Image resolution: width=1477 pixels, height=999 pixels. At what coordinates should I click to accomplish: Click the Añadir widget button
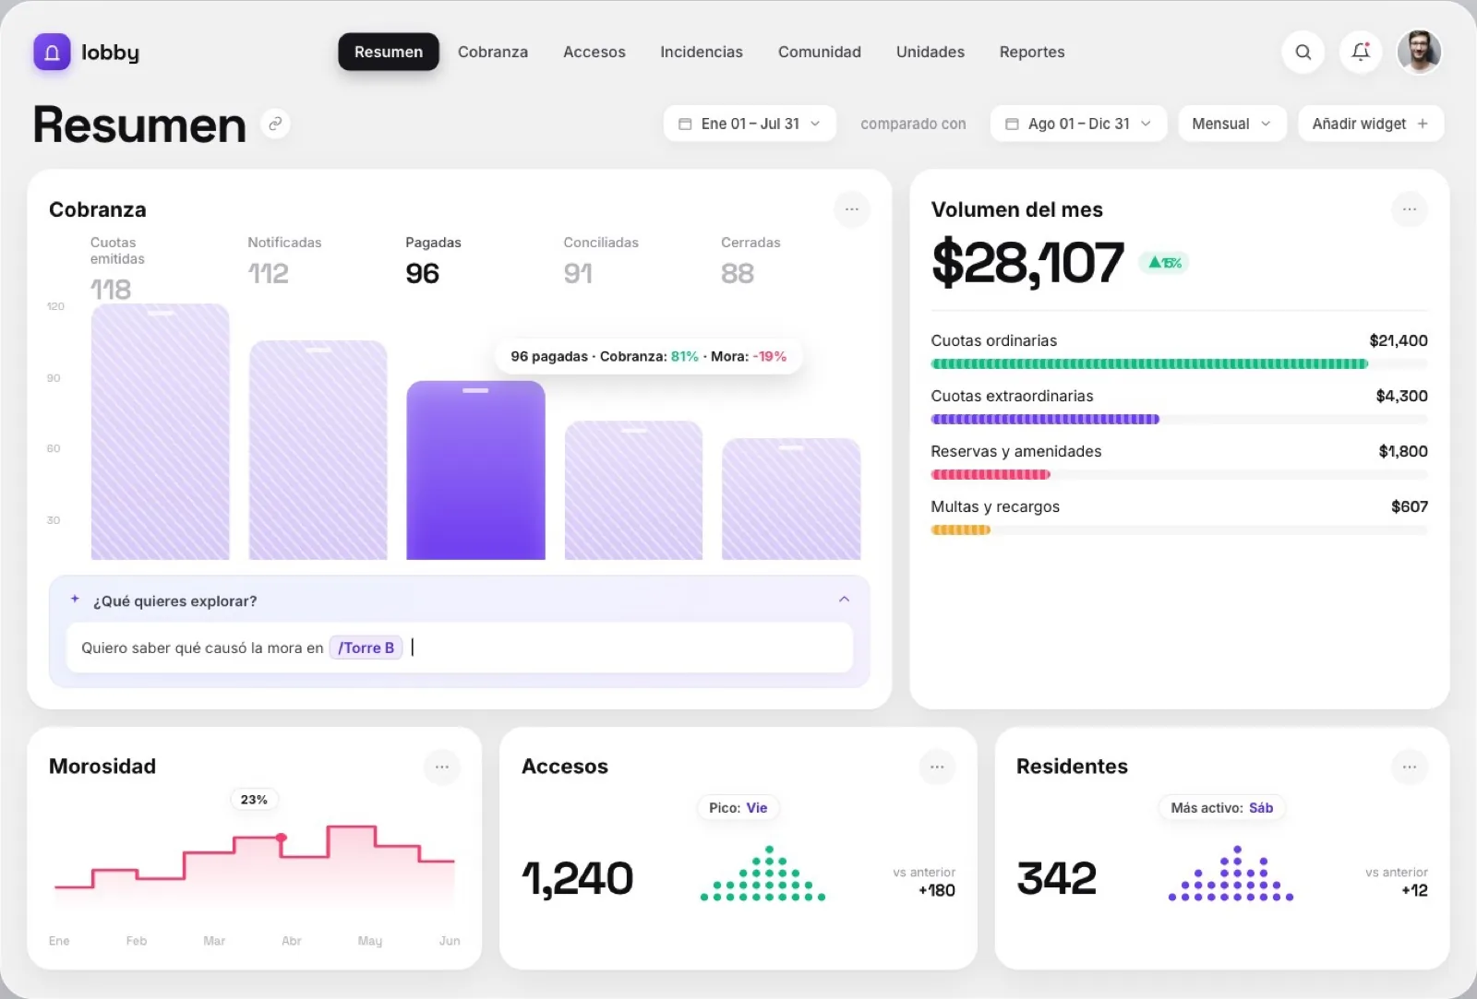tap(1371, 124)
